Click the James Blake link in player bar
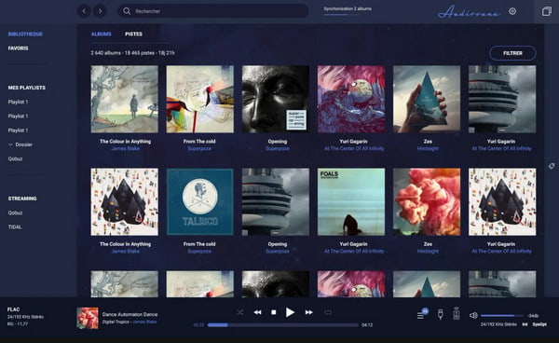 point(144,322)
